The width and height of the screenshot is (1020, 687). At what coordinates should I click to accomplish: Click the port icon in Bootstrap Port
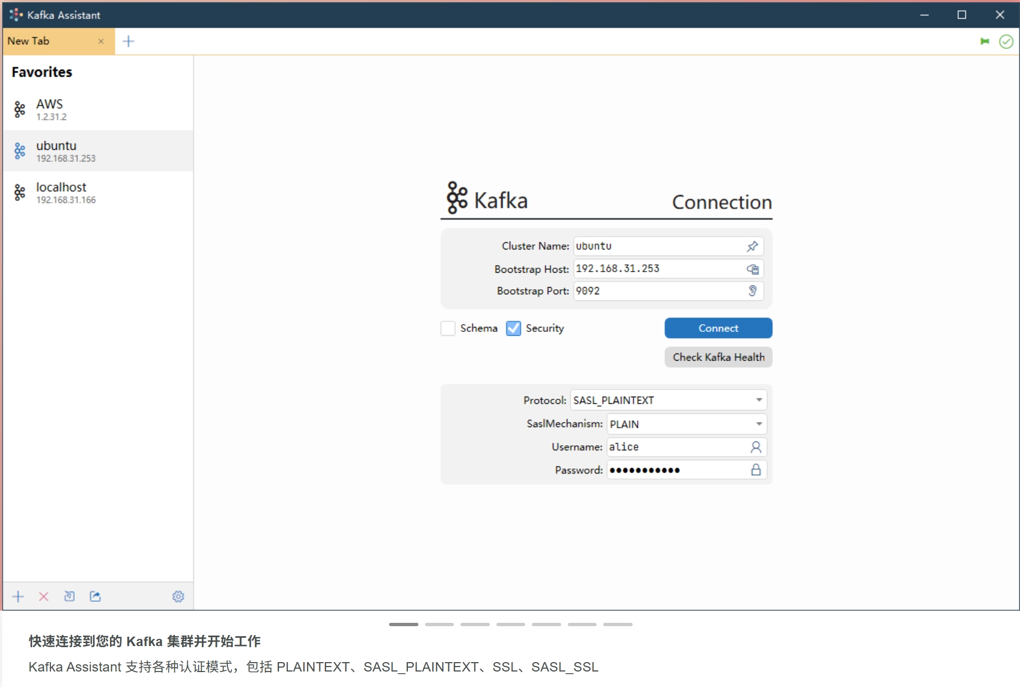753,291
